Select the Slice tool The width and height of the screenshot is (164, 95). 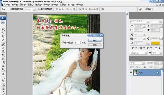click(3, 40)
